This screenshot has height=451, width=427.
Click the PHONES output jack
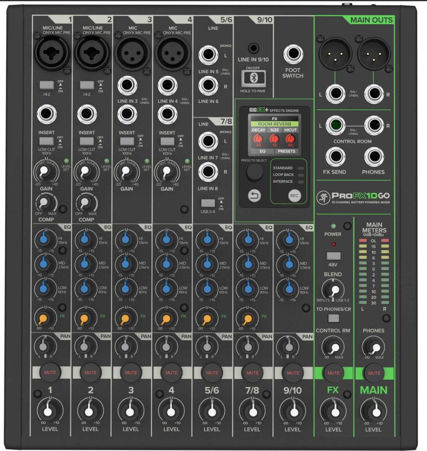374,157
